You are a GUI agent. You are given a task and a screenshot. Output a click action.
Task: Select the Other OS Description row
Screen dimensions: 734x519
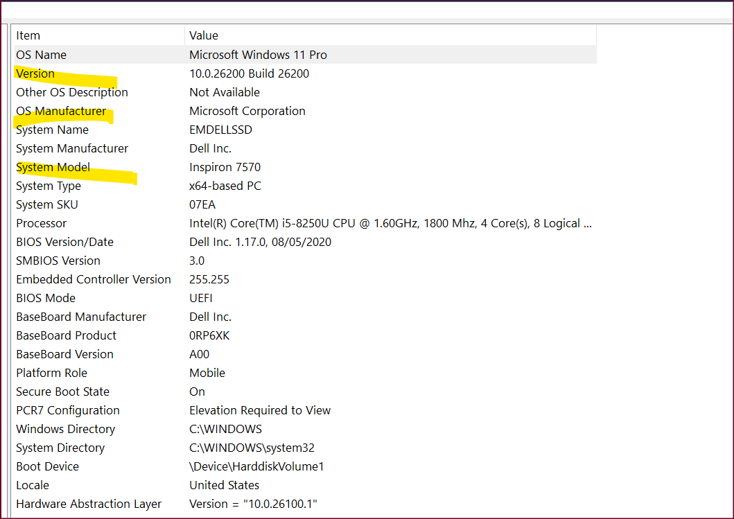pos(305,92)
